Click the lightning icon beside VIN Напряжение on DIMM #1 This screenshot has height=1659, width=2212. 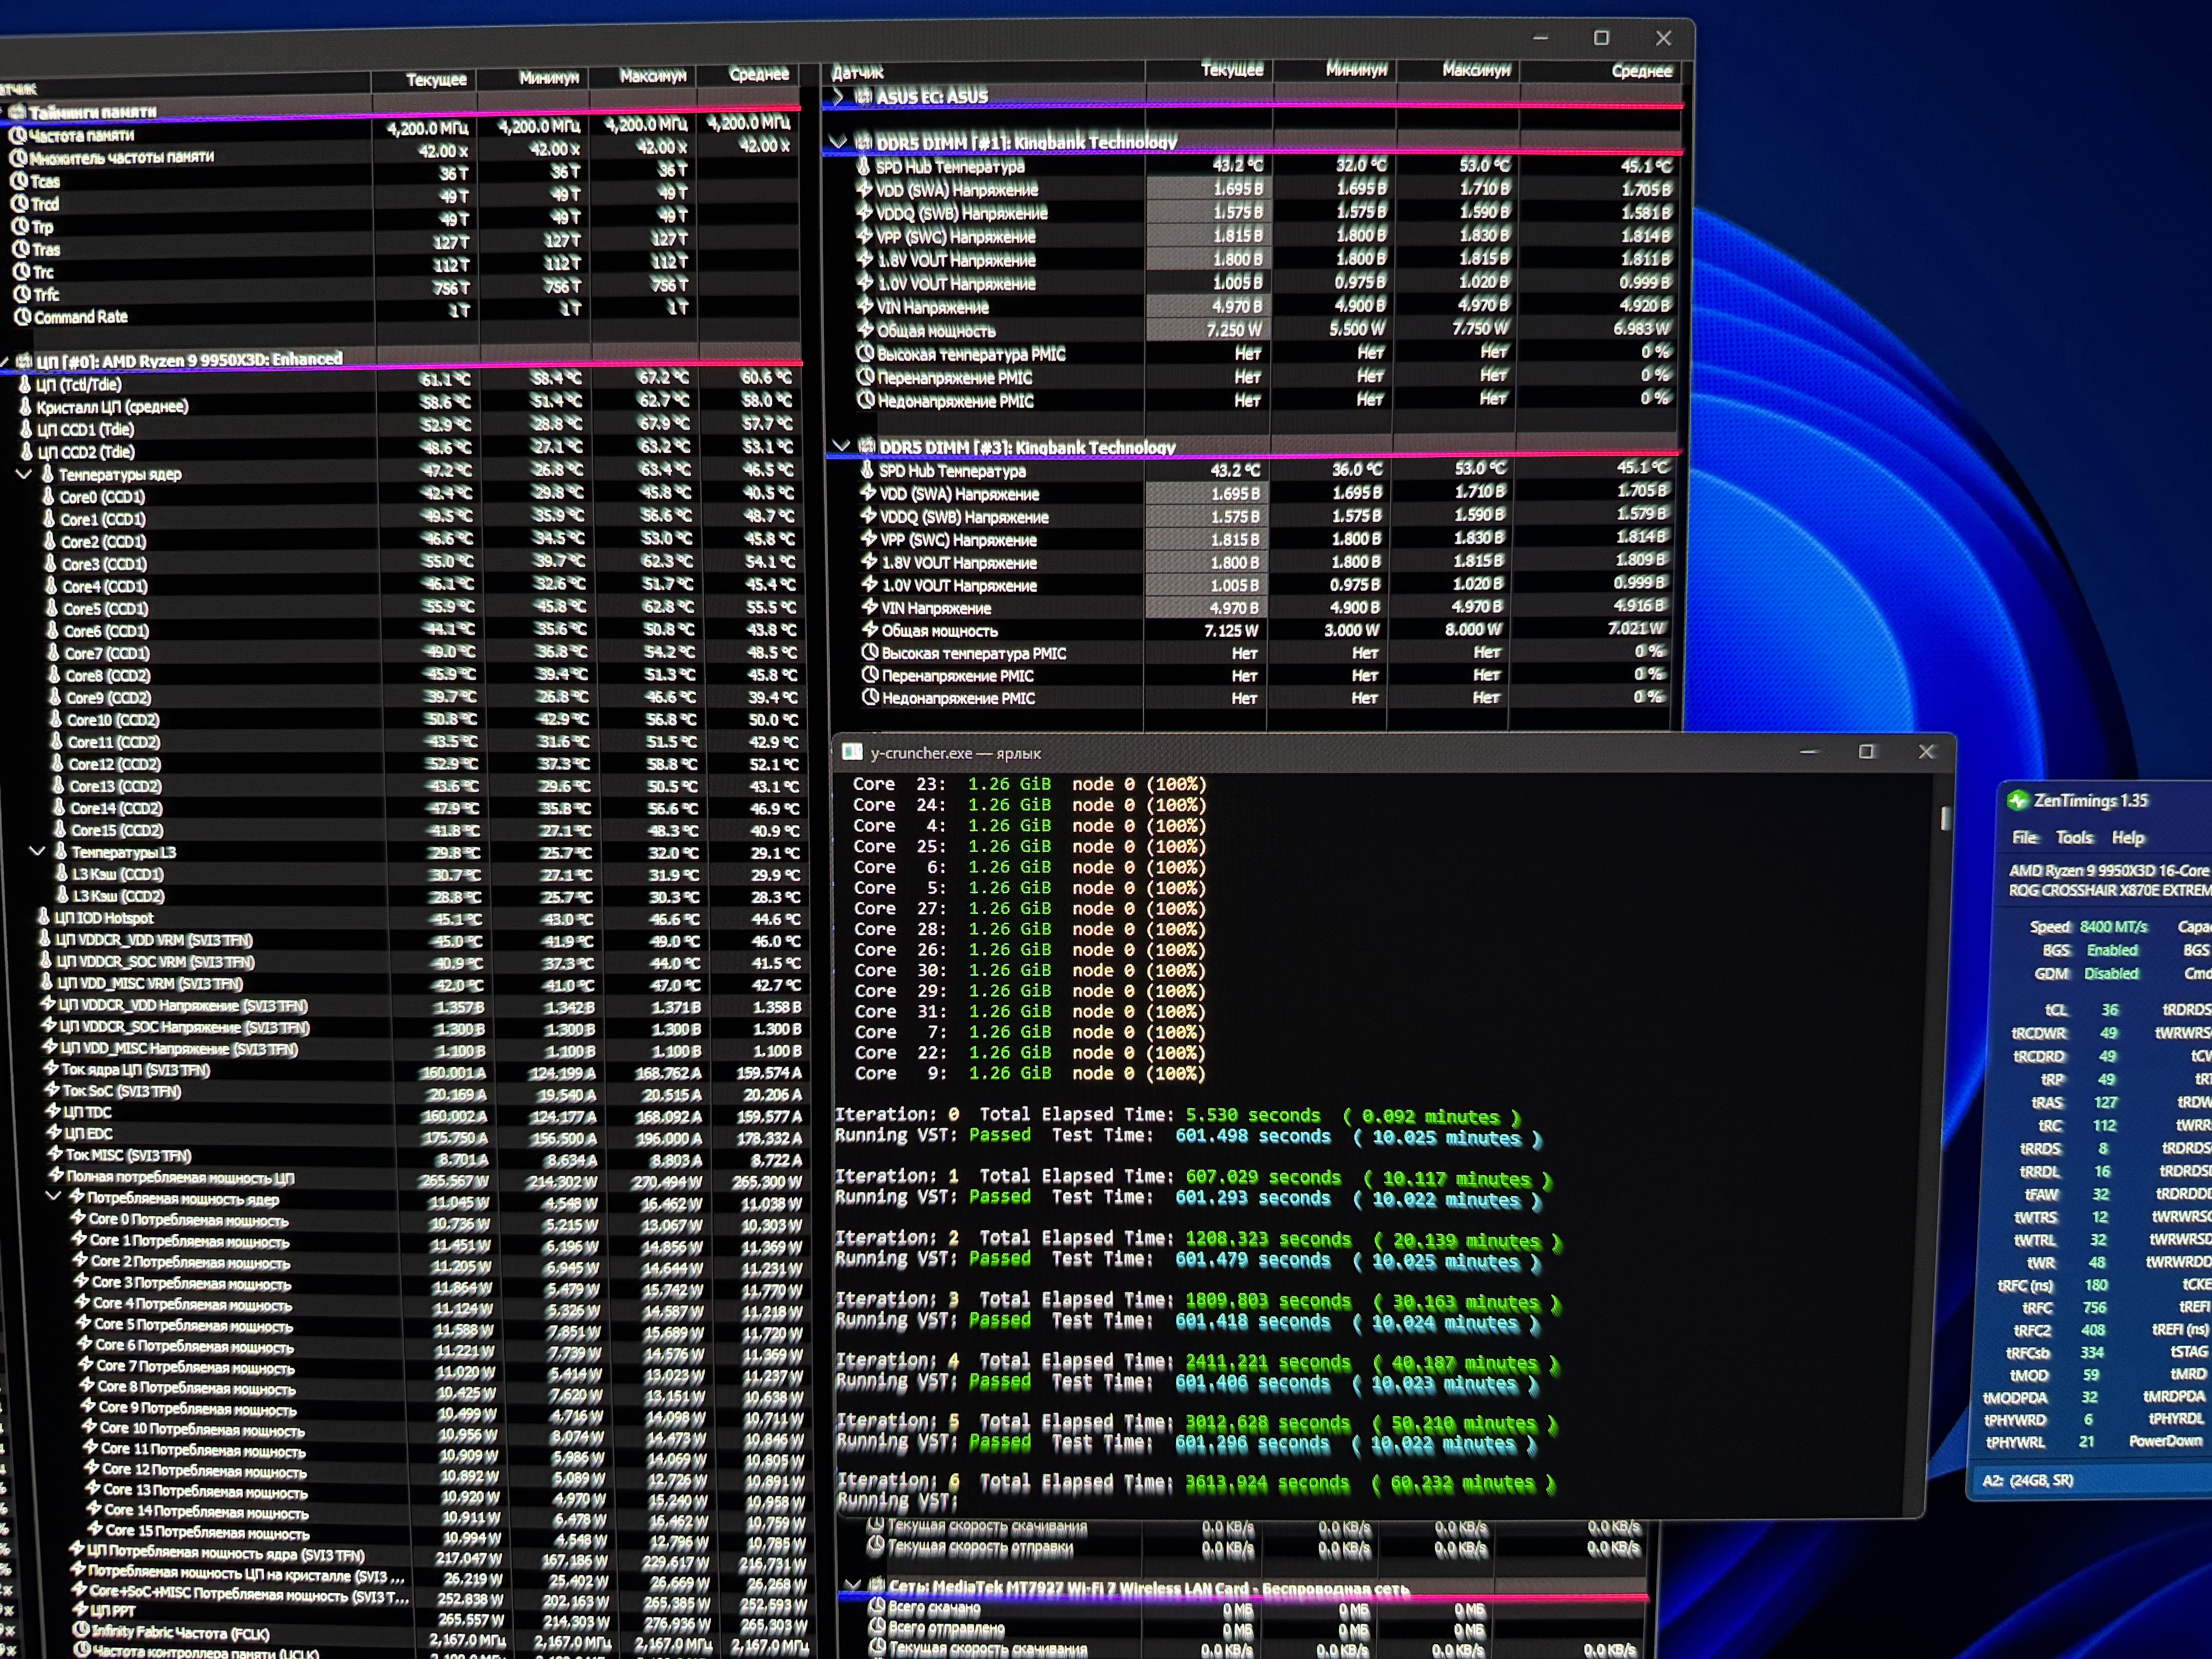(865, 306)
